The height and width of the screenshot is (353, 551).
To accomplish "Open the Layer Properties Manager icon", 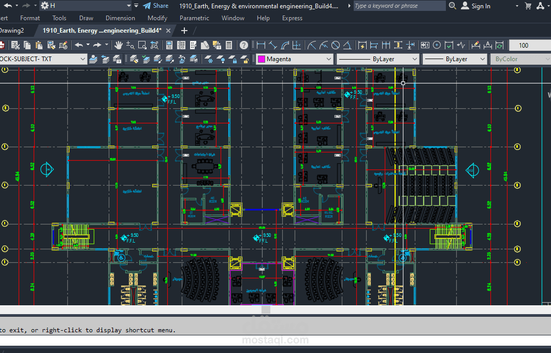I will [93, 59].
